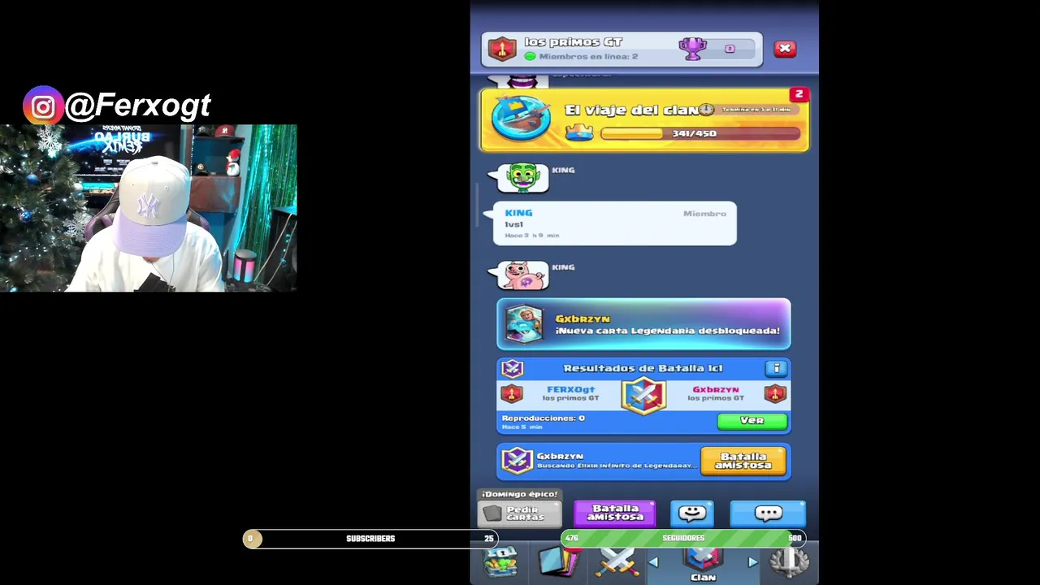The width and height of the screenshot is (1040, 585).
Task: Click the 341/450 clan progress bar
Action: click(700, 133)
